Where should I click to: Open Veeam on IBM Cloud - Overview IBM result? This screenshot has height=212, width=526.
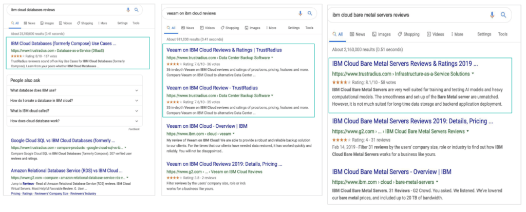(206, 126)
